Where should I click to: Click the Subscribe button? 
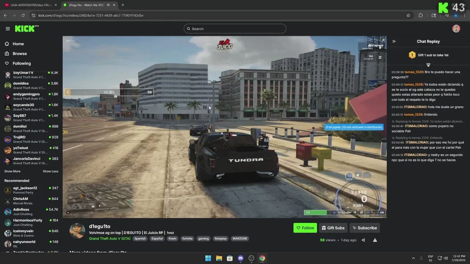pos(365,228)
